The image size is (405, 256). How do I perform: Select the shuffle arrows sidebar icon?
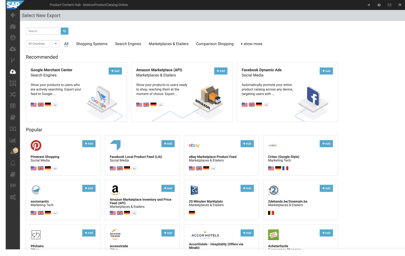point(13,95)
